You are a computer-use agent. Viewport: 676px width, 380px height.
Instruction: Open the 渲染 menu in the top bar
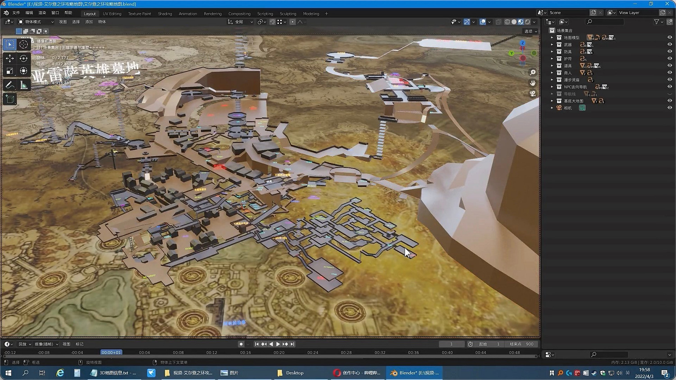pyautogui.click(x=42, y=13)
